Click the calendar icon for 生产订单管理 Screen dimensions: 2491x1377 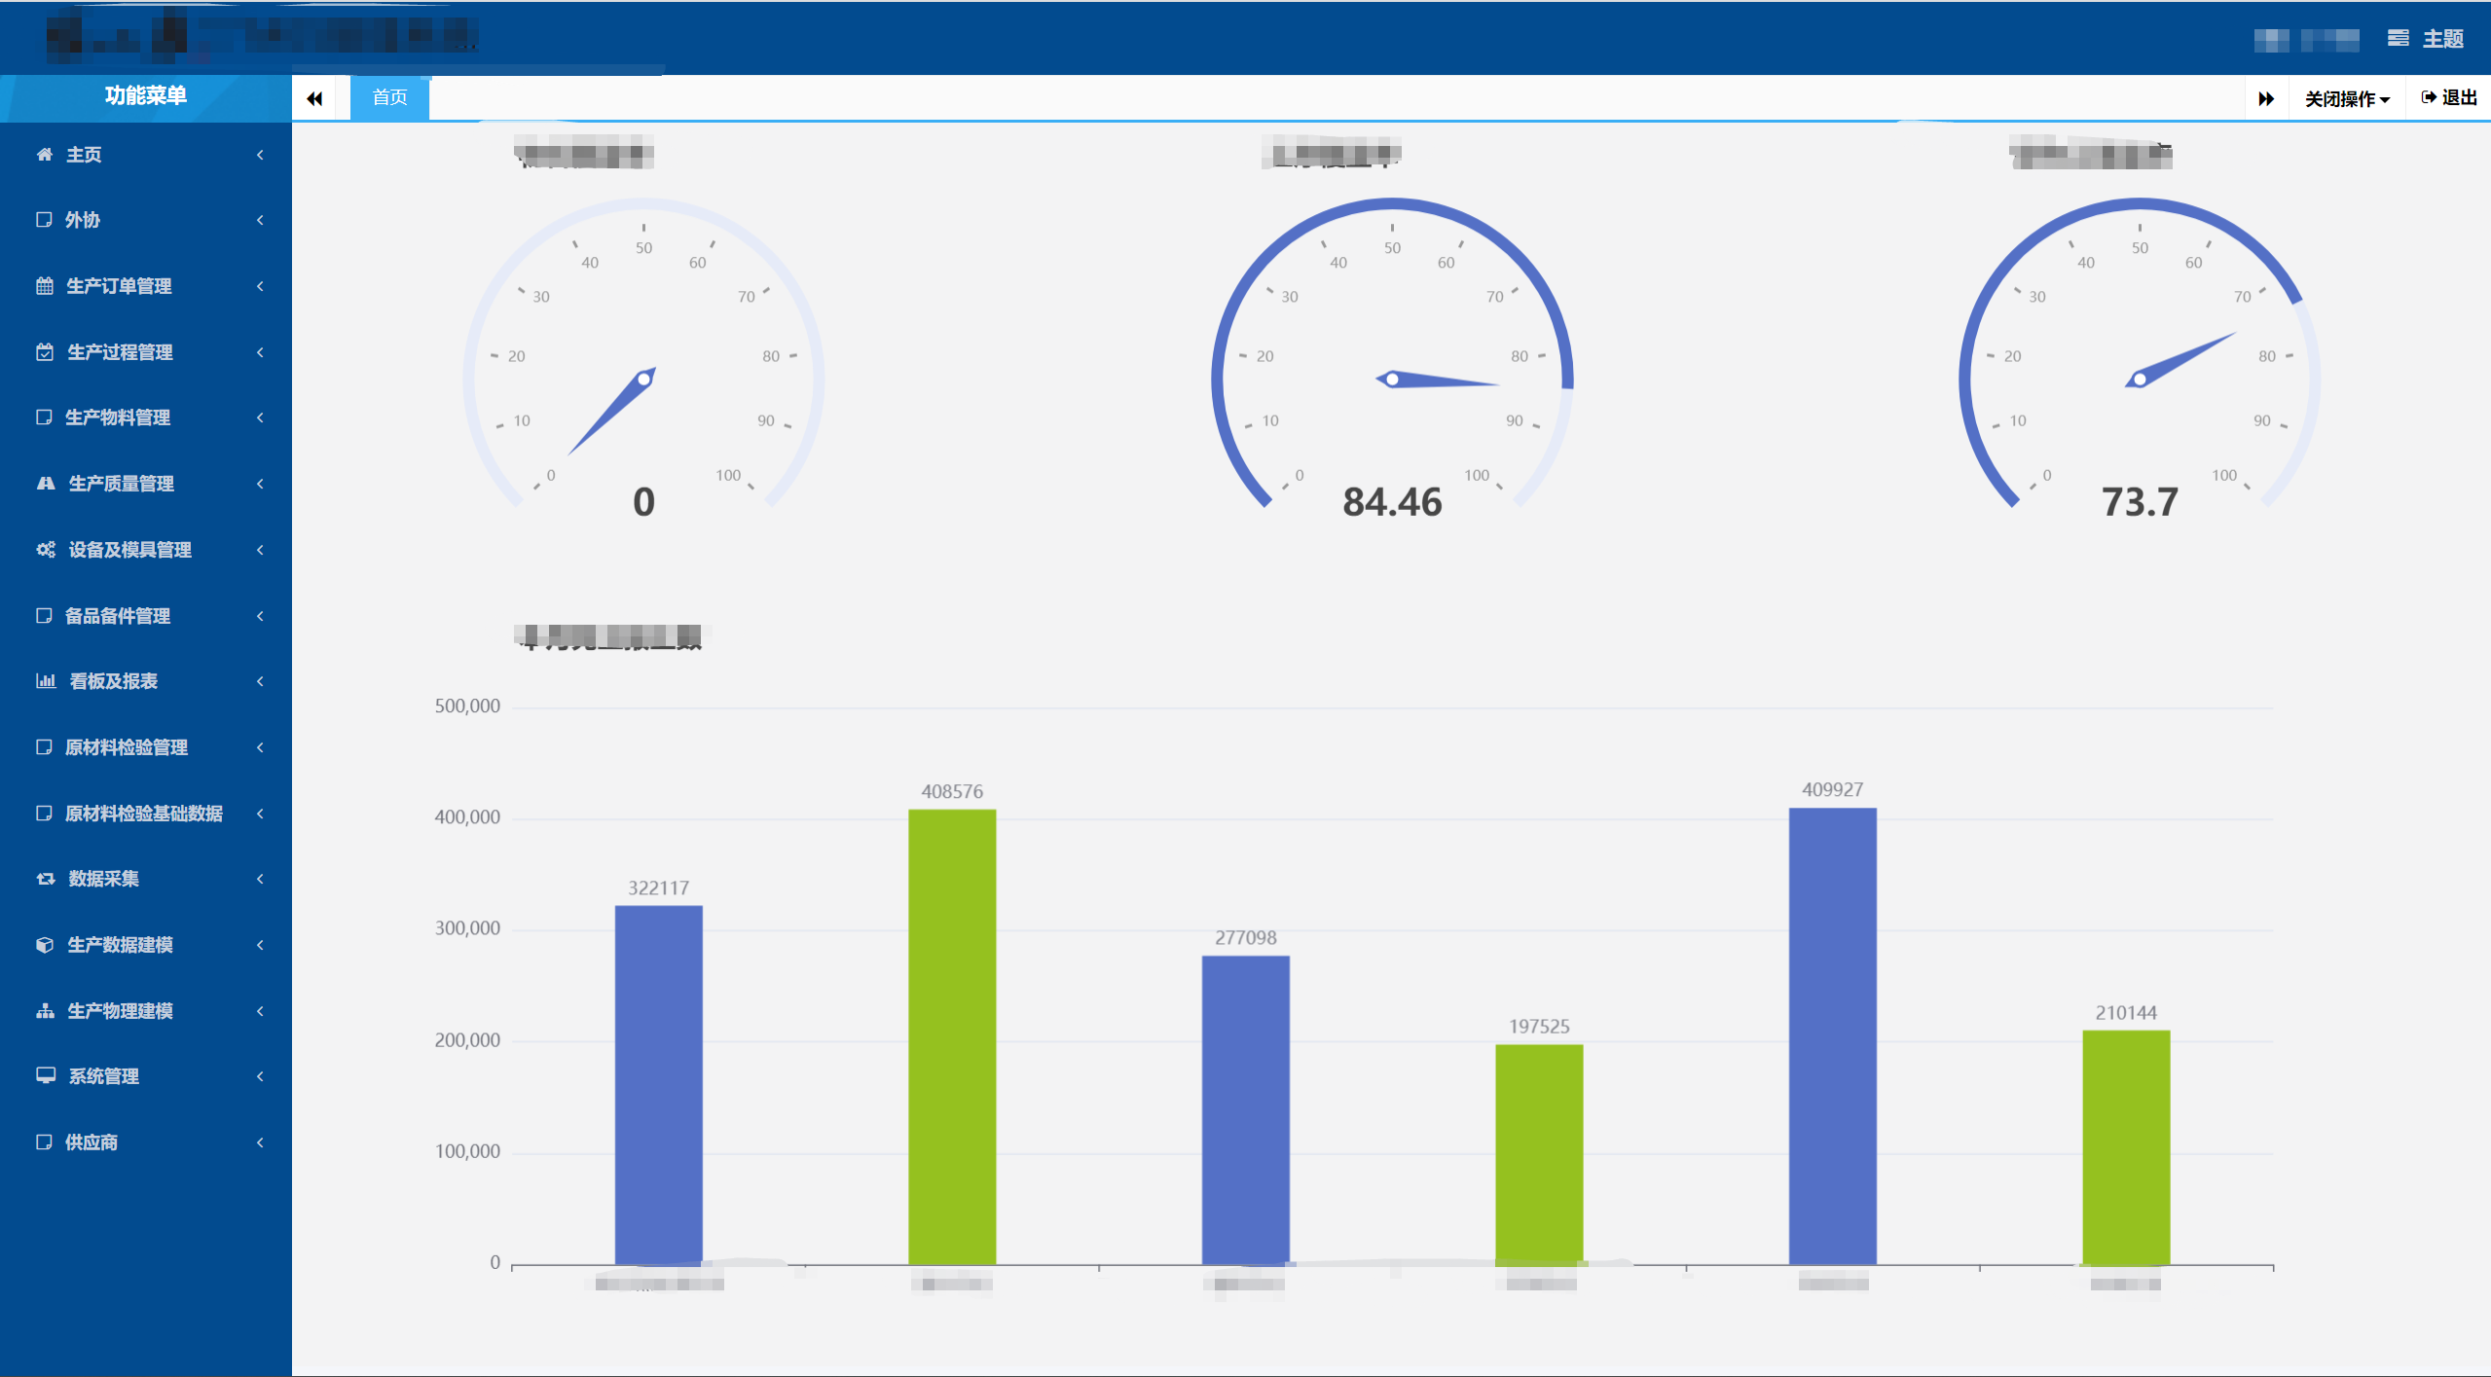pyautogui.click(x=45, y=285)
